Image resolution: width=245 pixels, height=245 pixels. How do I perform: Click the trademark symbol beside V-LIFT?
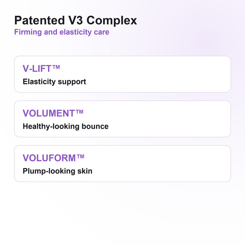(56, 67)
